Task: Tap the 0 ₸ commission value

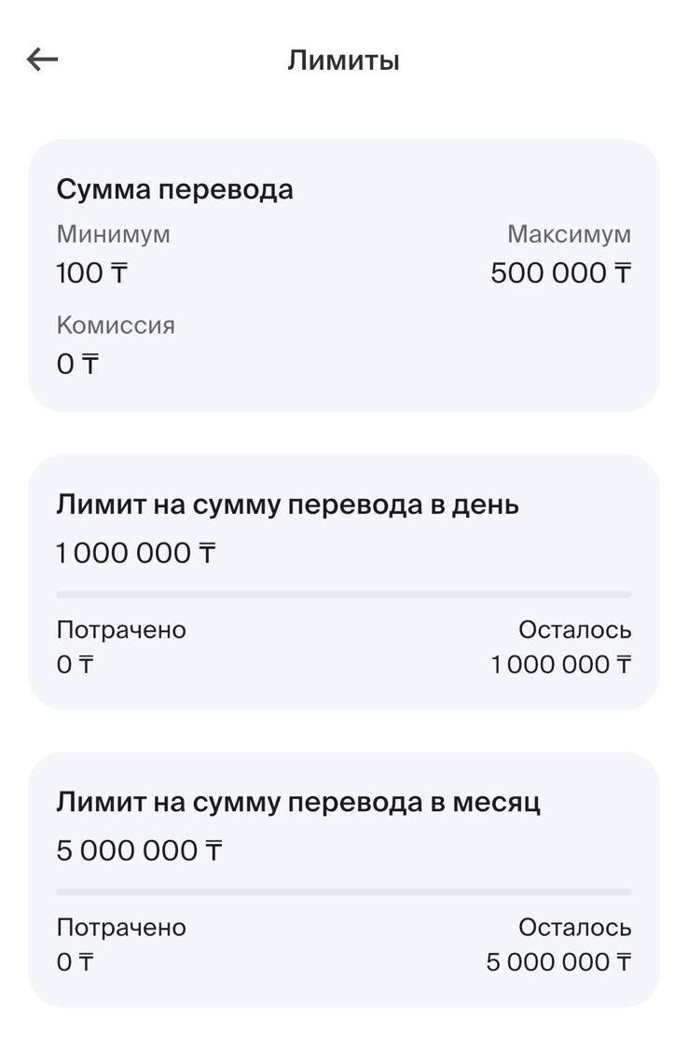Action: (x=77, y=365)
